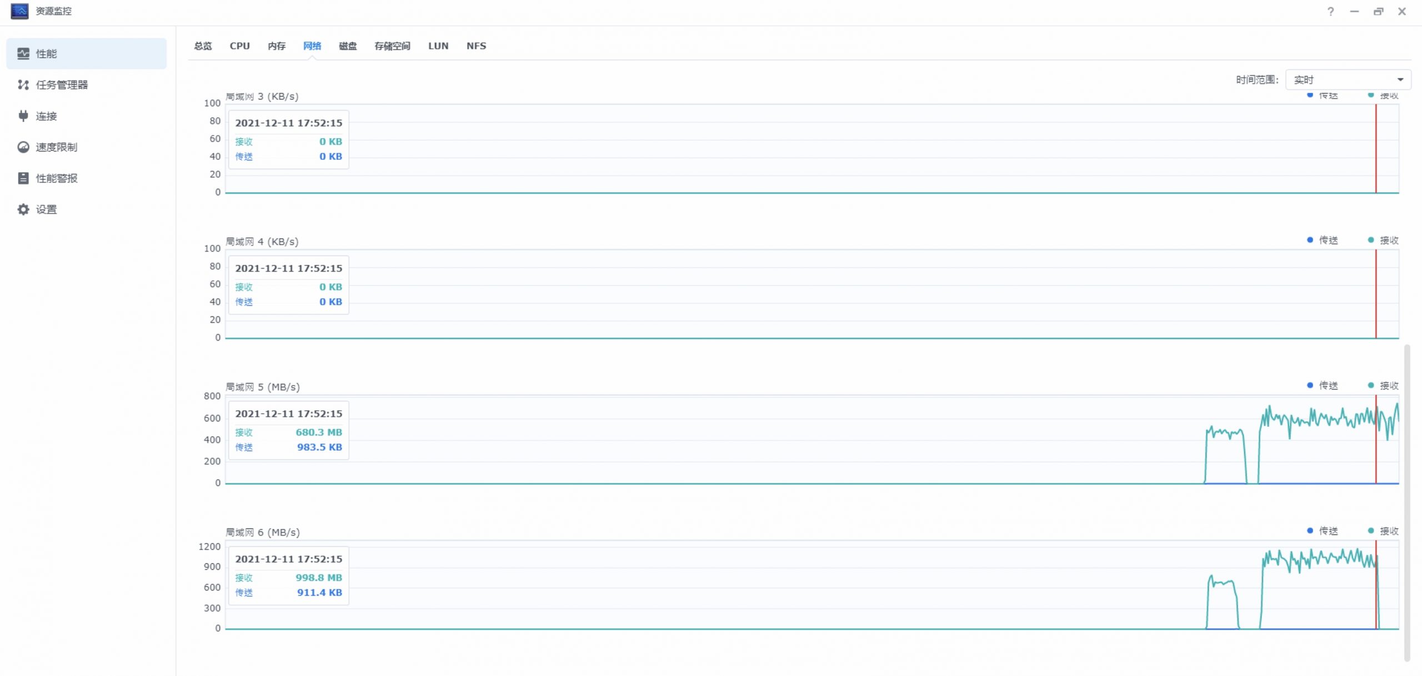
Task: Click the 983.5 KB send value
Action: (x=319, y=447)
